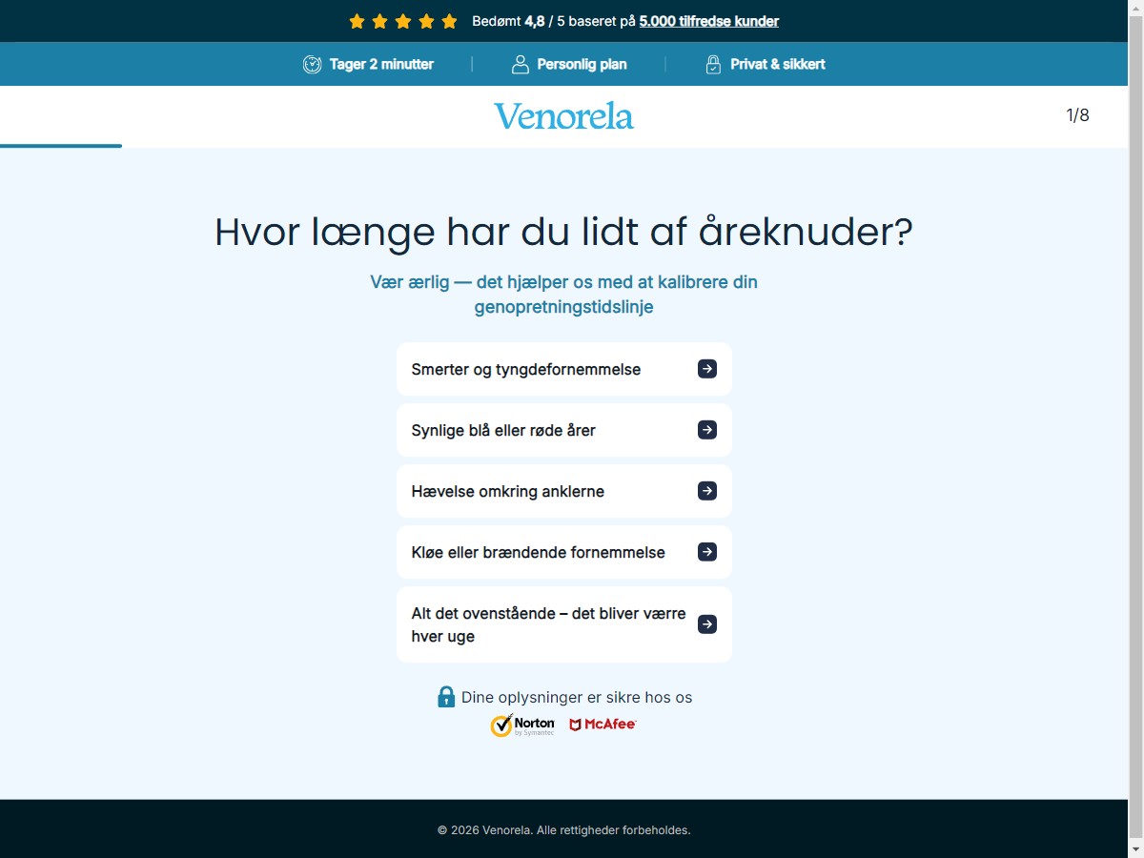This screenshot has width=1144, height=858.
Task: Click the Tager 2 minutter label
Action: coord(381,65)
